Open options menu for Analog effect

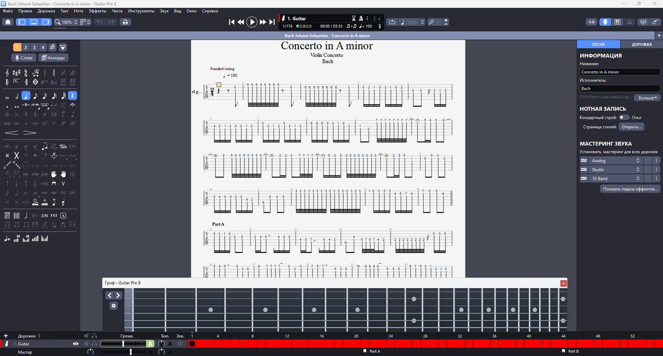[x=657, y=160]
